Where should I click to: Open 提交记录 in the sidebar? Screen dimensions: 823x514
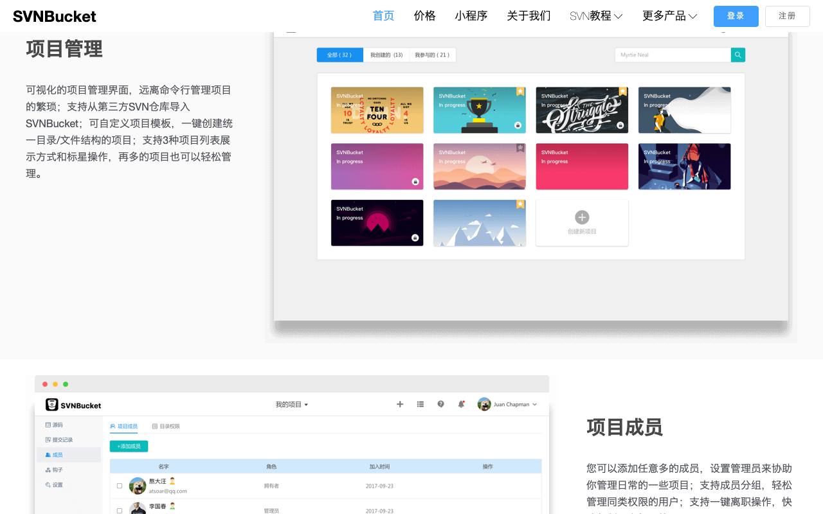[x=59, y=440]
